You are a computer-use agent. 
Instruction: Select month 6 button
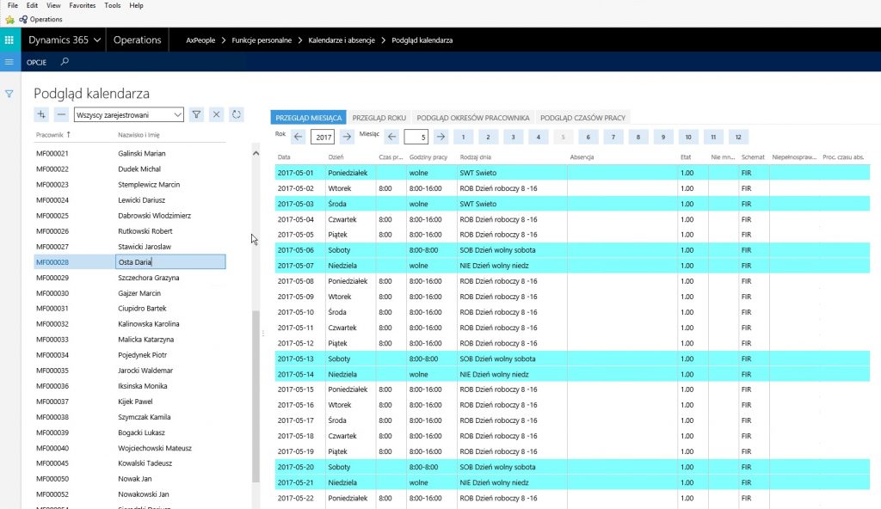[588, 137]
